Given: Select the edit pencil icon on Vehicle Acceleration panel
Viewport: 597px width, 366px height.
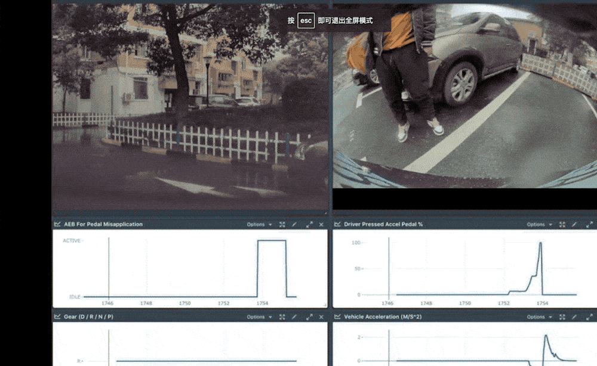Looking at the screenshot, I should (x=574, y=317).
